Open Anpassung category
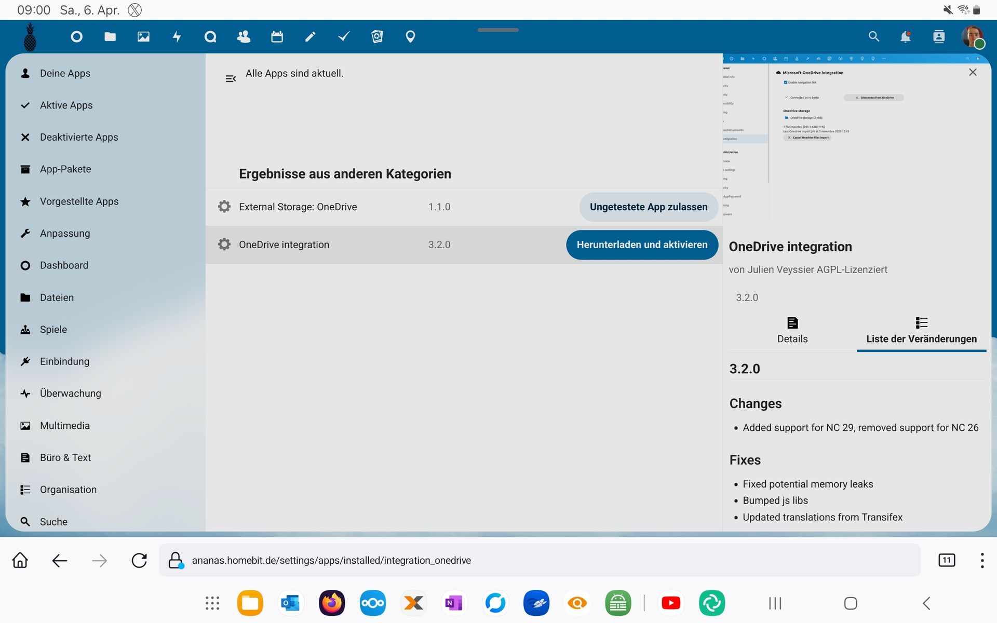 coord(105,233)
